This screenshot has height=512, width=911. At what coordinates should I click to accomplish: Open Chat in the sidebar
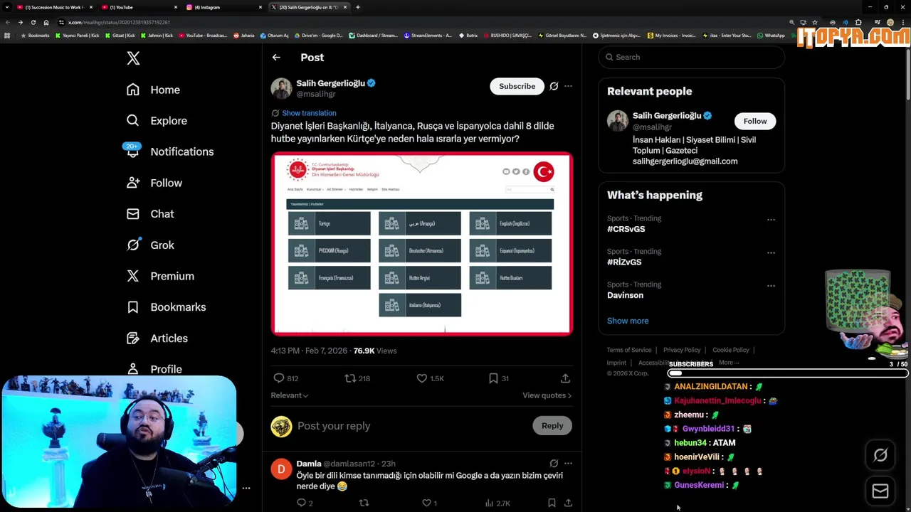(x=150, y=214)
